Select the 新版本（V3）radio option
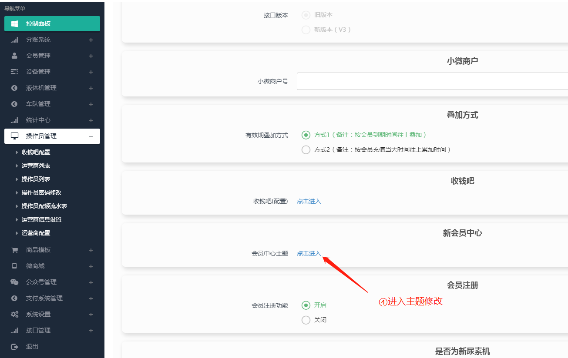 [x=306, y=30]
